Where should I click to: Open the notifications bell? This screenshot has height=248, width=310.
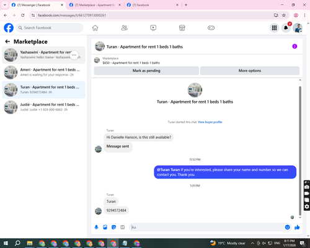(286, 28)
